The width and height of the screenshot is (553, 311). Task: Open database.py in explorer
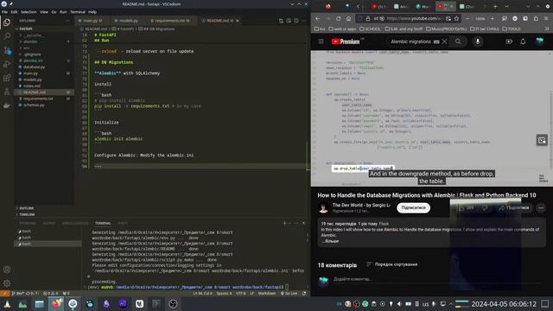[35, 67]
